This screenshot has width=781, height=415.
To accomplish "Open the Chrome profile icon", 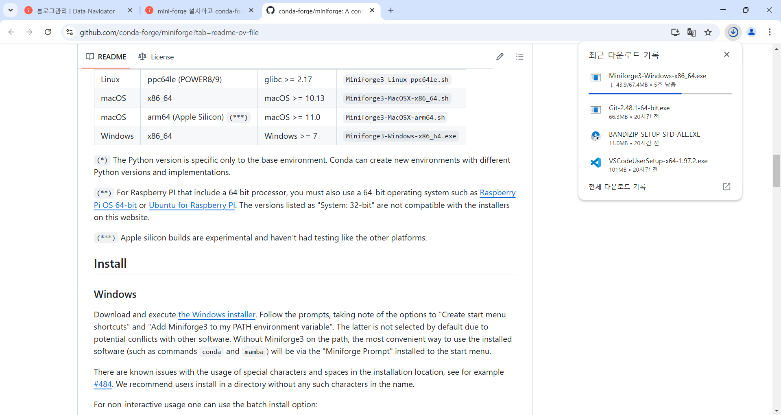I will [752, 32].
